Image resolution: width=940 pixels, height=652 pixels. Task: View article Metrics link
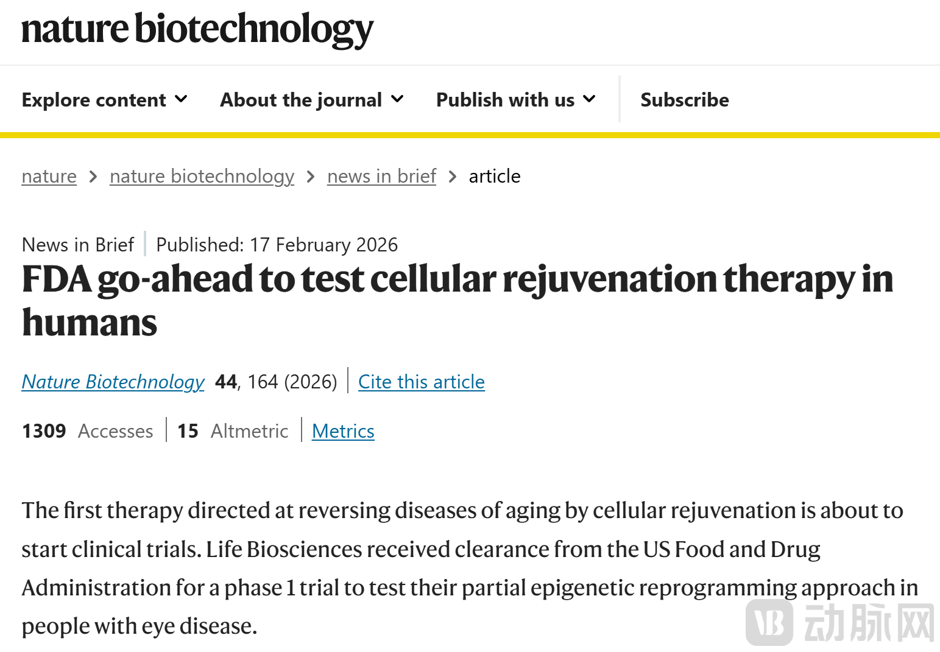(x=343, y=431)
